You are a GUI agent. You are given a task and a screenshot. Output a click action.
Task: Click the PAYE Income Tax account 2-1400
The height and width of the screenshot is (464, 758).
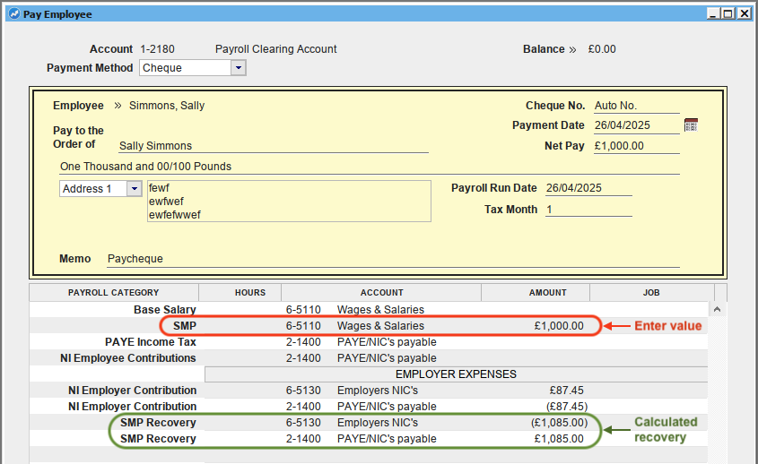pos(303,342)
